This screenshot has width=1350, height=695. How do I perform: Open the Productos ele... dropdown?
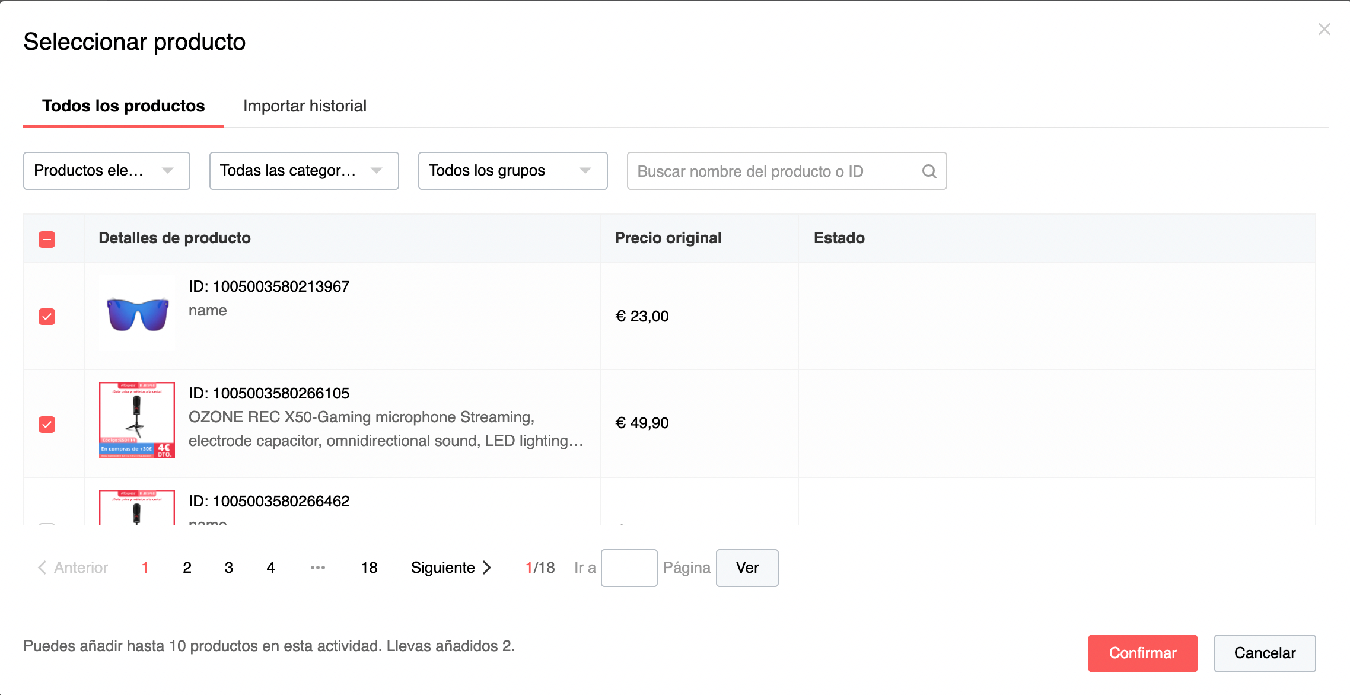click(x=107, y=171)
